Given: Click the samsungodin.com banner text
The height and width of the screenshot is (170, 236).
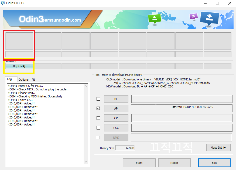Looking at the screenshot, I should [x=62, y=20].
